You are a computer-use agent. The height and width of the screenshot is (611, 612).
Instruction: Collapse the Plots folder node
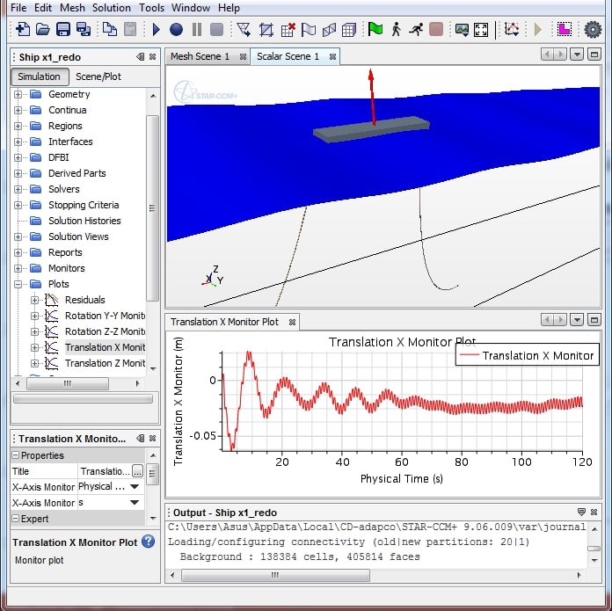pos(18,285)
